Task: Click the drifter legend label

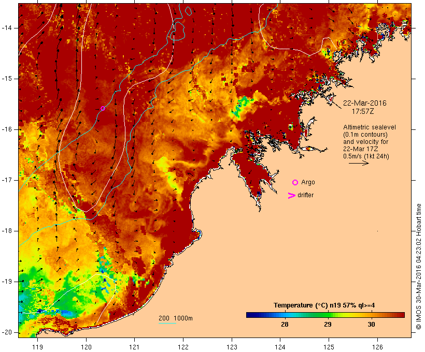Action: (x=305, y=195)
